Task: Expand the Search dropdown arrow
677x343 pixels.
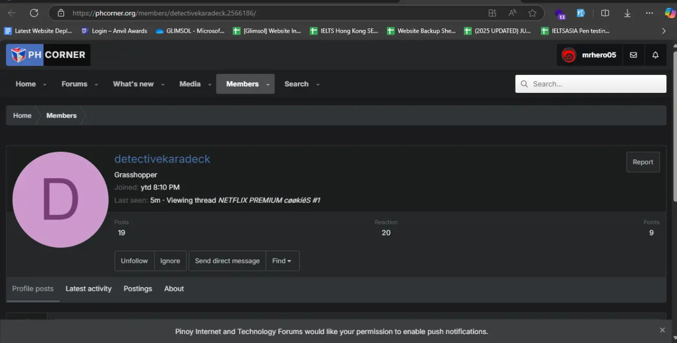Action: (x=318, y=84)
